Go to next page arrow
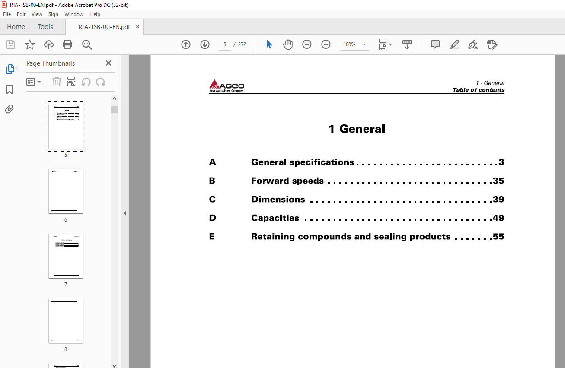Image resolution: width=565 pixels, height=368 pixels. tap(205, 44)
